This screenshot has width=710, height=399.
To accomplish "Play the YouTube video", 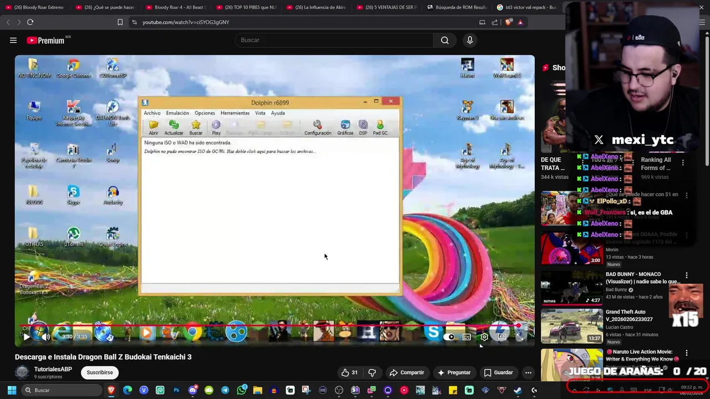I will click(26, 336).
